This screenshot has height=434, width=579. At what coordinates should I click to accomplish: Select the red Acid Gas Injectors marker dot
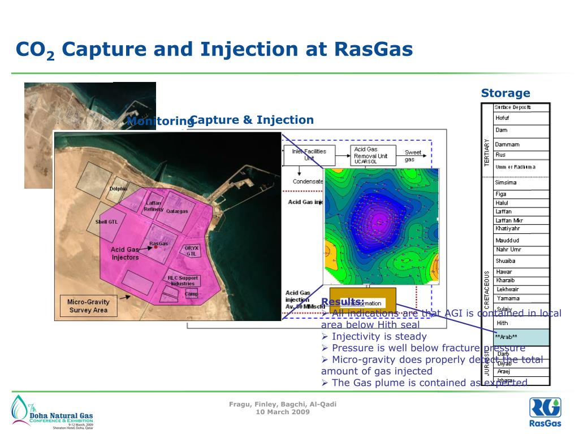[x=155, y=247]
